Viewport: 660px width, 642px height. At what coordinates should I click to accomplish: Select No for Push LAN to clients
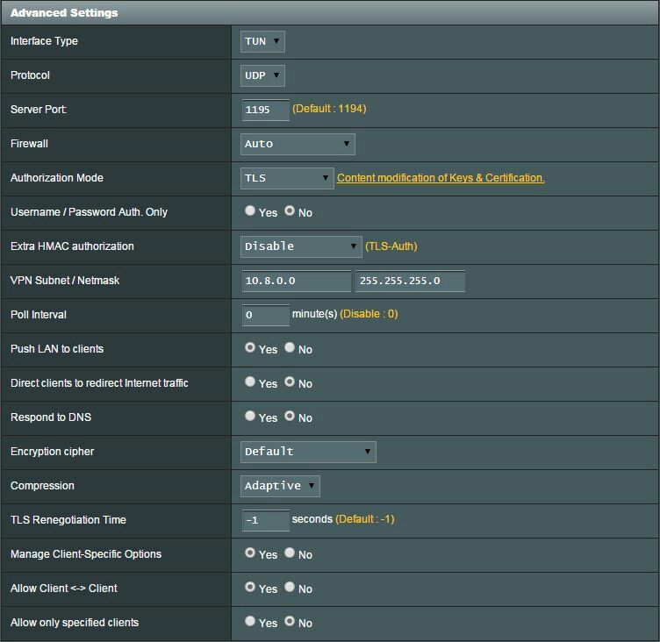click(x=289, y=347)
